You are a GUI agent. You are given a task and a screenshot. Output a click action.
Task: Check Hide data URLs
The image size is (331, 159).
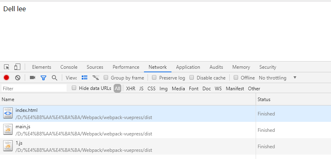pos(74,88)
